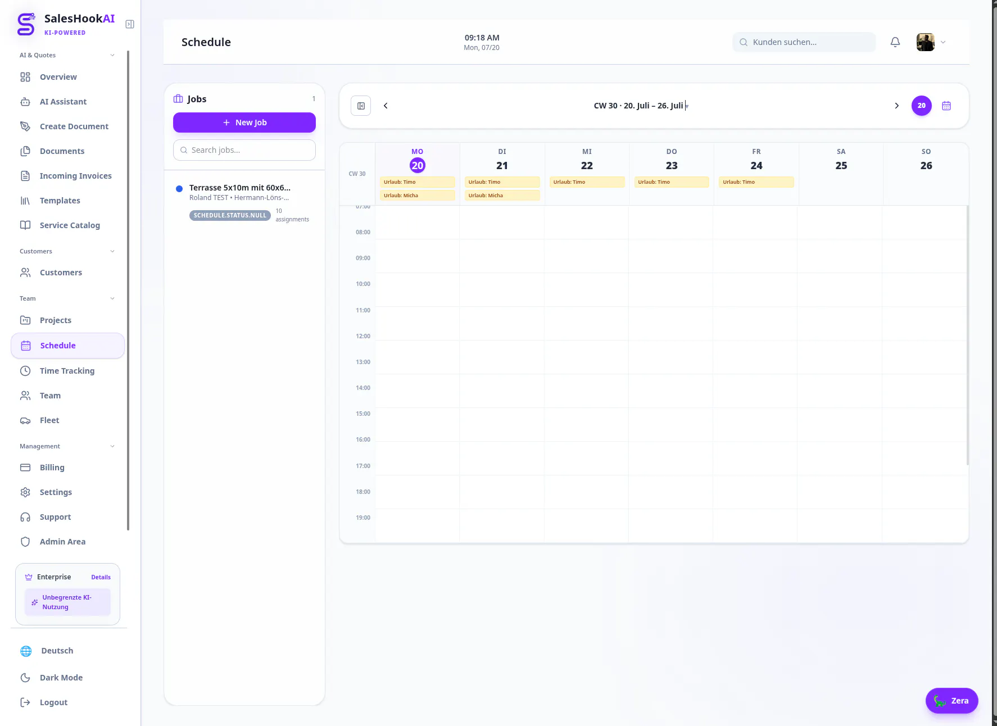Viewport: 997px width, 726px height.
Task: Select the Terrasse 5x10m job entry
Action: pos(244,202)
